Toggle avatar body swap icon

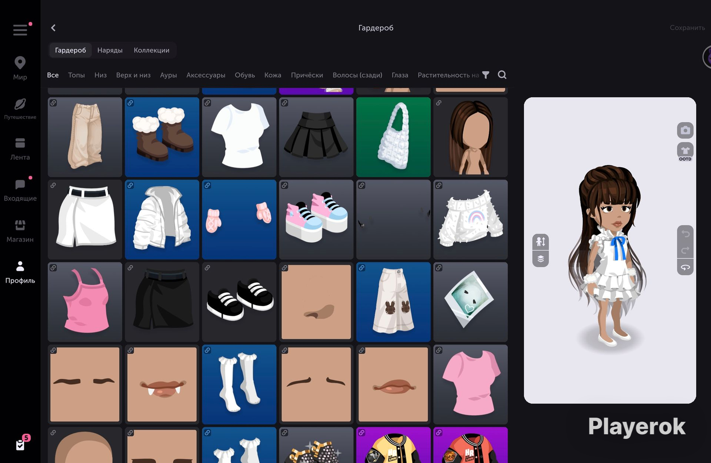pos(541,241)
